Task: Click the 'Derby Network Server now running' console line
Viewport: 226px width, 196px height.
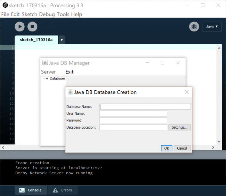Action: tap(54, 173)
